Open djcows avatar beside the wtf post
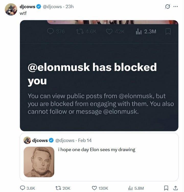The image size is (184, 192). (x=11, y=9)
